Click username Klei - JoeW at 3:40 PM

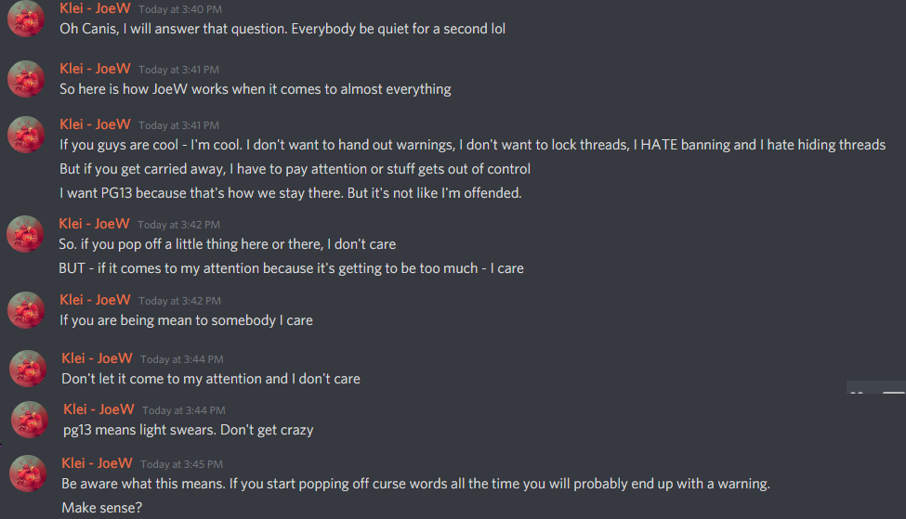[x=95, y=8]
